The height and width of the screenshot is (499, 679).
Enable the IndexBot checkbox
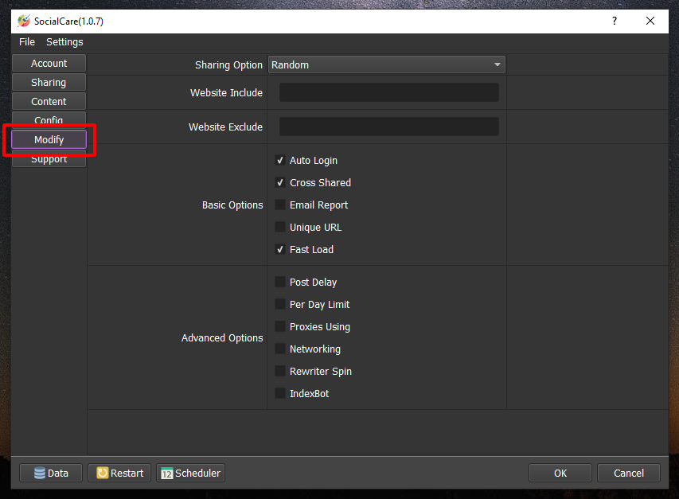click(280, 393)
